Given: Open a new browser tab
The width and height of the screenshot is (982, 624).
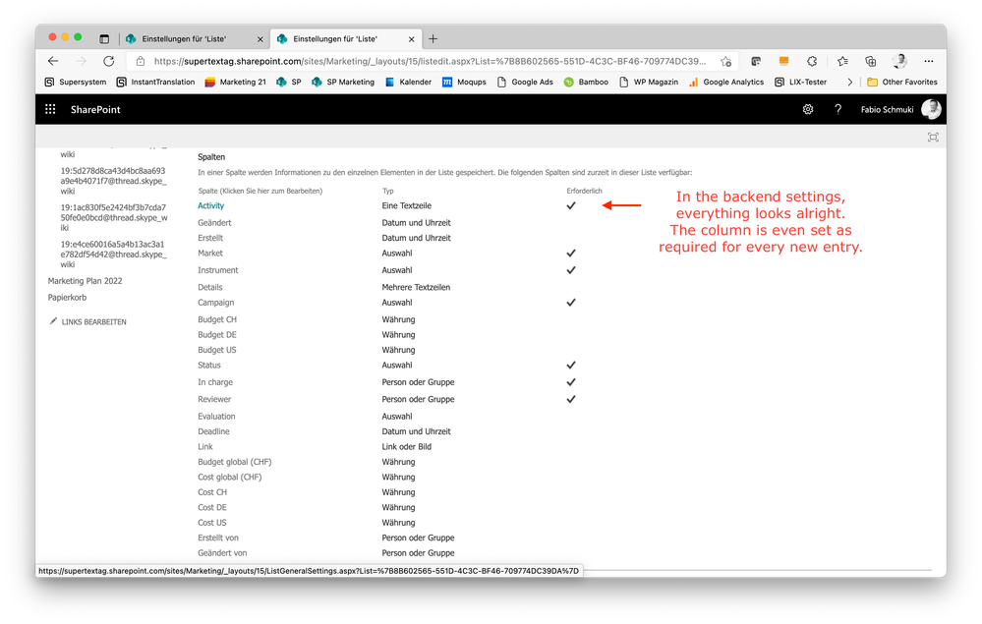Looking at the screenshot, I should (433, 38).
